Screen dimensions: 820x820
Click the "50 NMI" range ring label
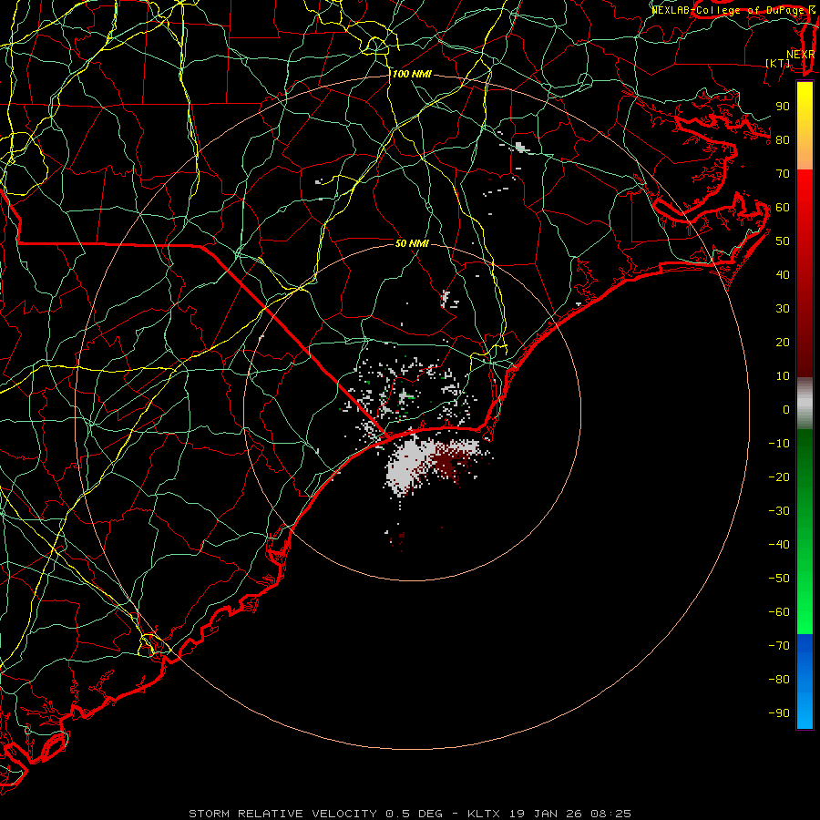point(412,243)
